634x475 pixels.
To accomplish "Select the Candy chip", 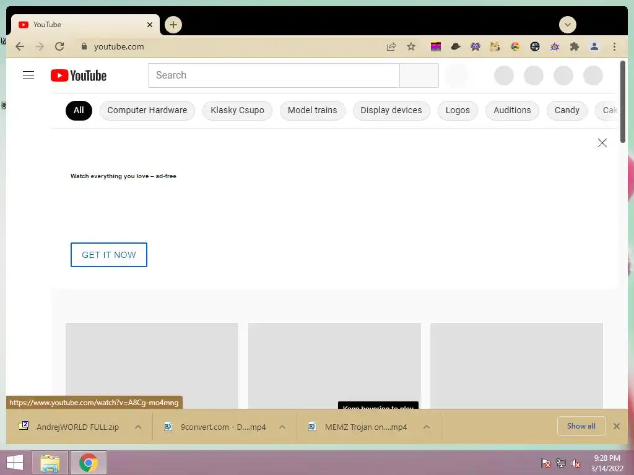I will pos(567,110).
